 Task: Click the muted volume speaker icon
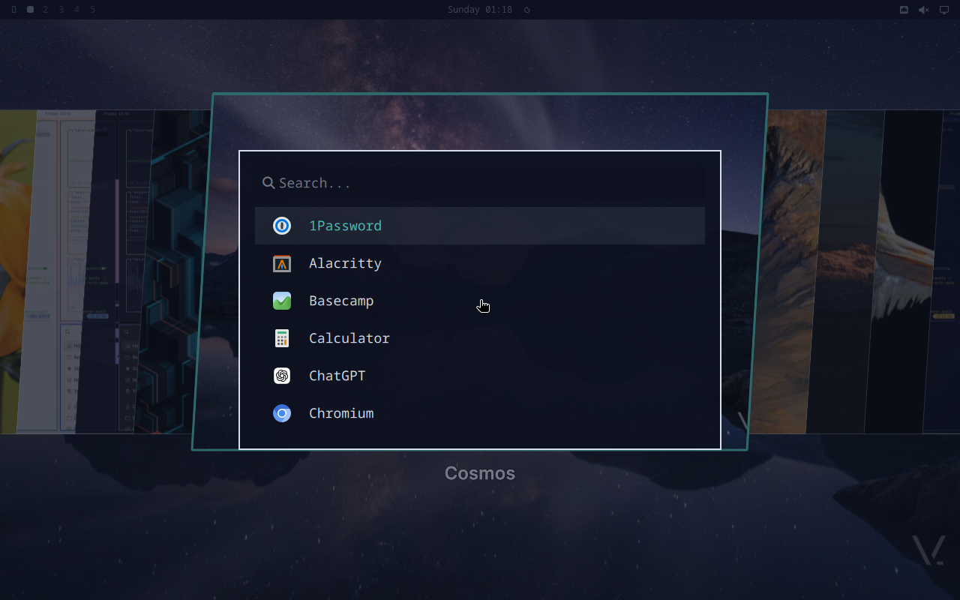(924, 10)
